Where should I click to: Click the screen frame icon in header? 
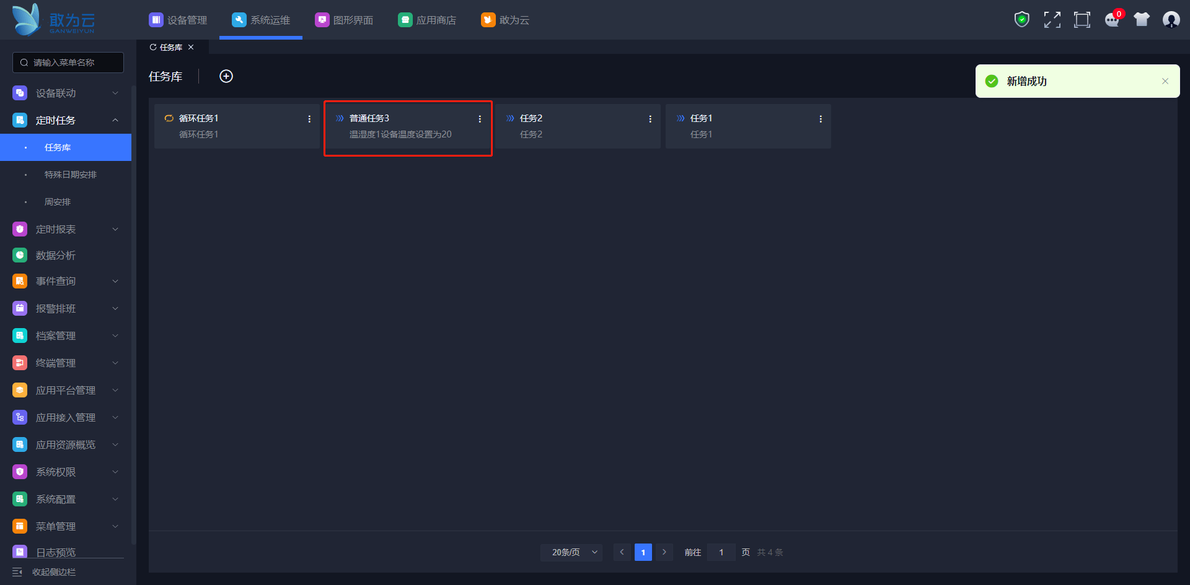click(1082, 20)
